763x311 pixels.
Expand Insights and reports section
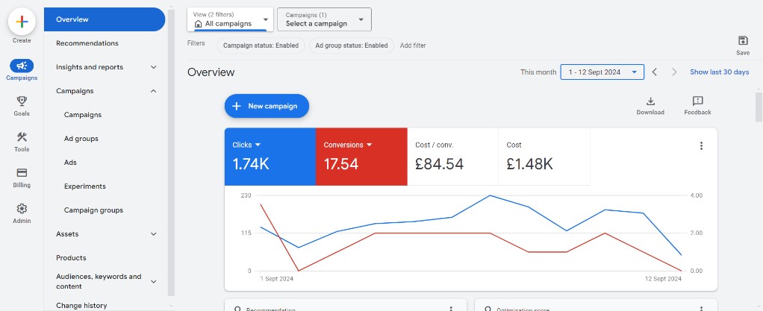pos(153,67)
